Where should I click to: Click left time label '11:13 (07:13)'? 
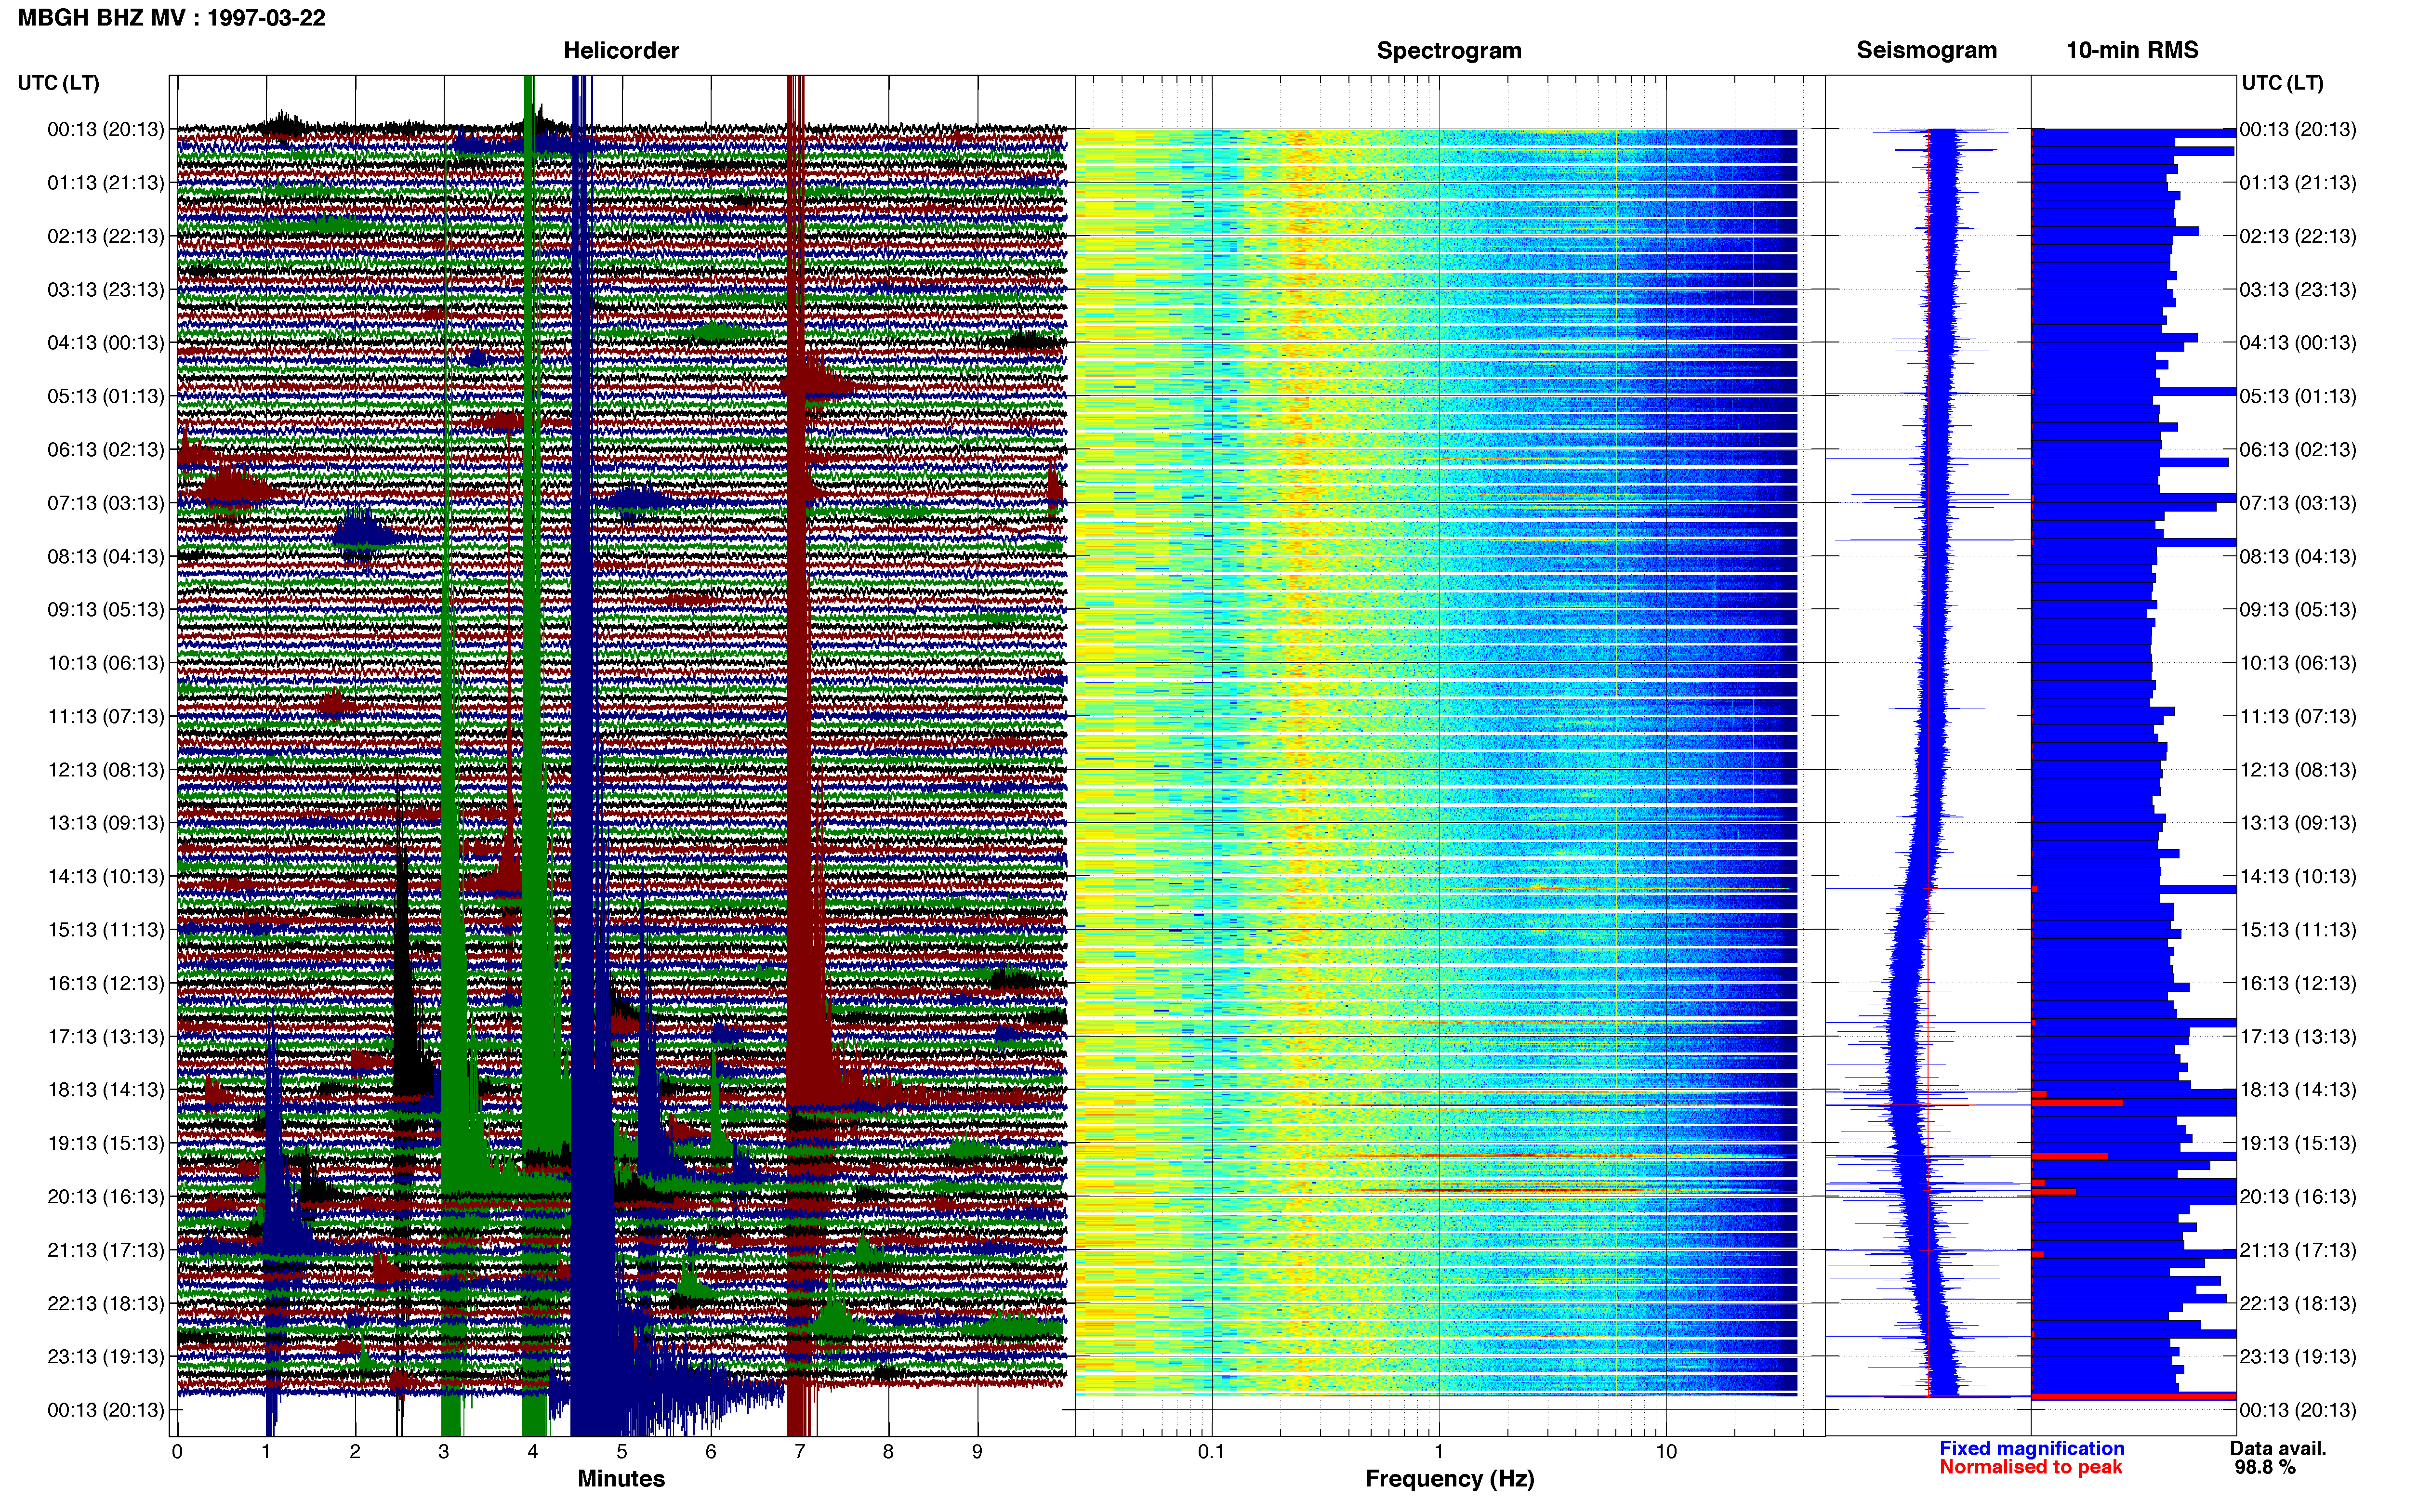click(106, 716)
